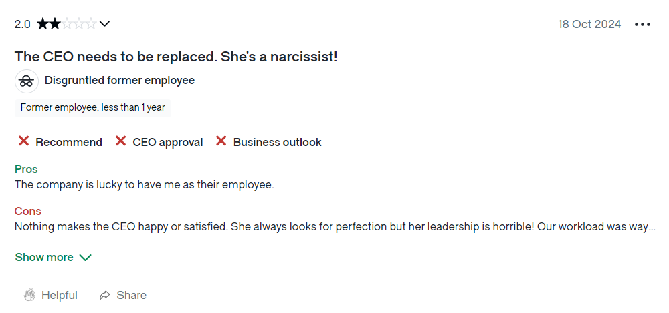Open the review title about the CEO
The width and height of the screenshot is (669, 313).
[176, 57]
